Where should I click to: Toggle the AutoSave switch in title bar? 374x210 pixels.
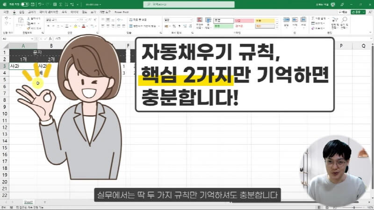pyautogui.click(x=25, y=4)
